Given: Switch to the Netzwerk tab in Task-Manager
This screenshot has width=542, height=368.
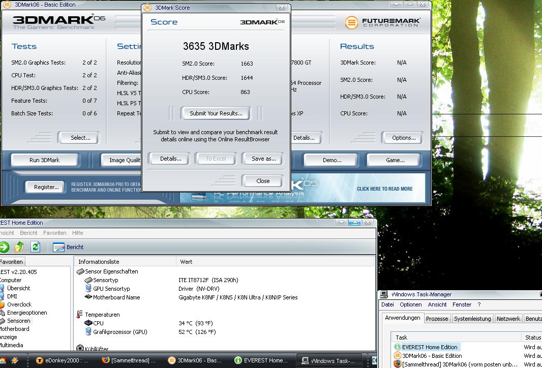Looking at the screenshot, I should coord(508,319).
